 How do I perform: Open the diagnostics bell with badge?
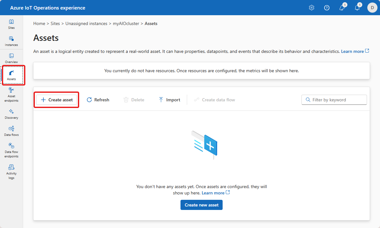(342, 7)
